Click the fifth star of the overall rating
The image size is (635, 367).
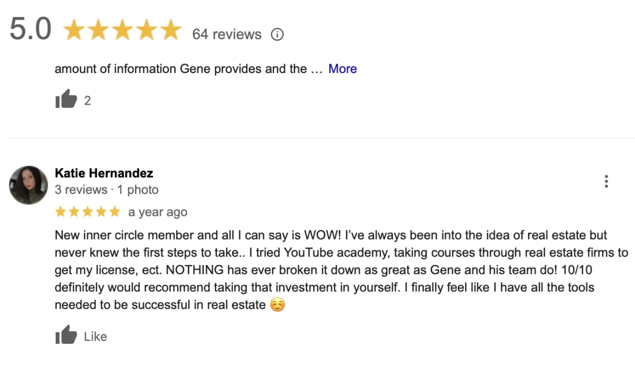pos(170,30)
